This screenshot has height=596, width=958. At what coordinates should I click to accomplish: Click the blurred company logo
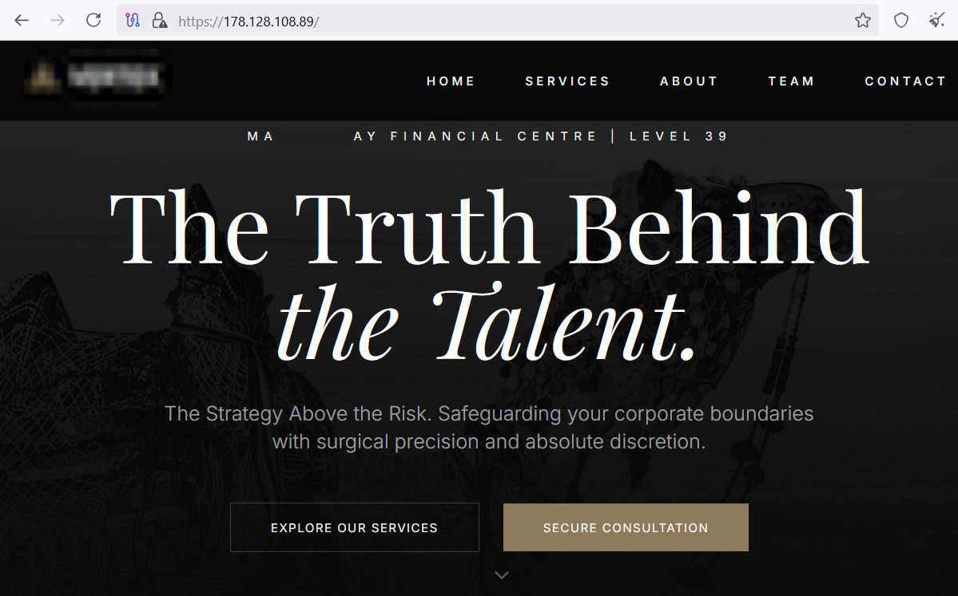coord(96,79)
